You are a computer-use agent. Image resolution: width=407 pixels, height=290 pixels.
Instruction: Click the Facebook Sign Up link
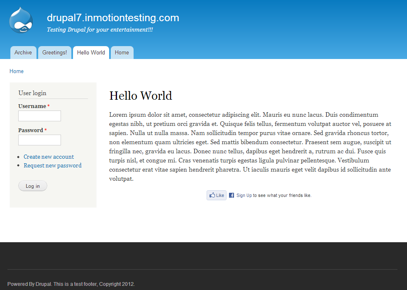244,195
